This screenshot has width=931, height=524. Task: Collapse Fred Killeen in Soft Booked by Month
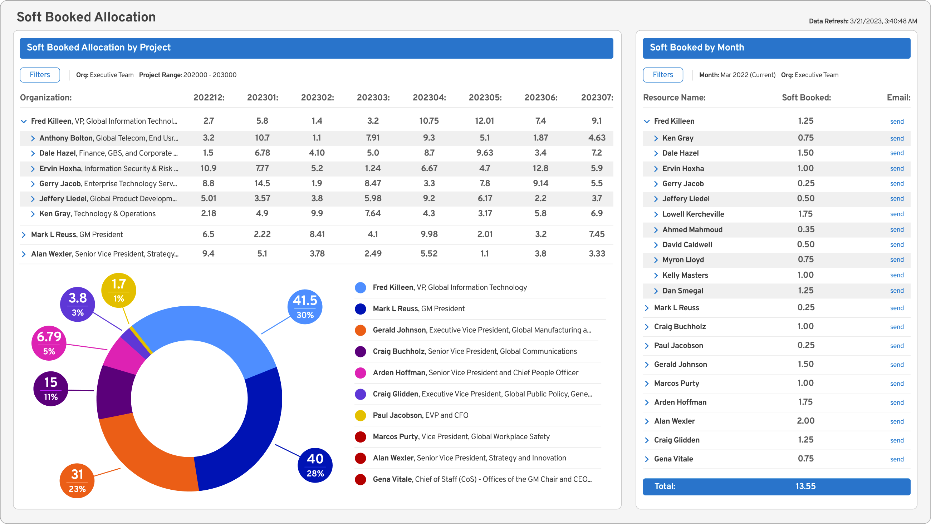pyautogui.click(x=647, y=121)
